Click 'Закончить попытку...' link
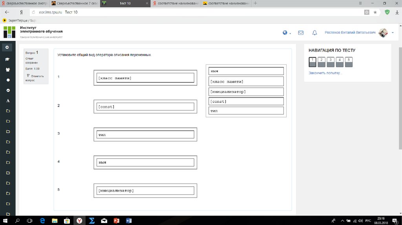402x225 pixels. coord(325,73)
